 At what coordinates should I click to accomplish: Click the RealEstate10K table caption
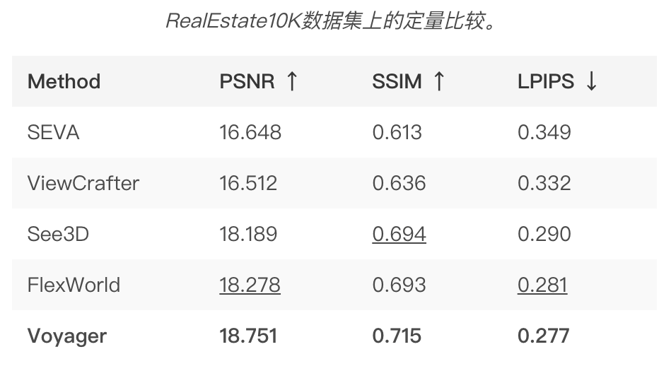click(331, 20)
